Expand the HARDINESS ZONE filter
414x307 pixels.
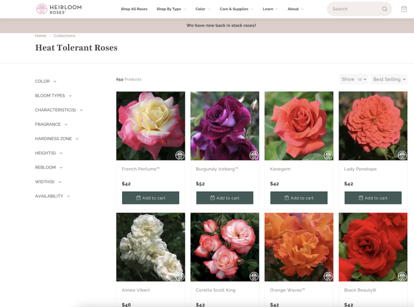57,139
